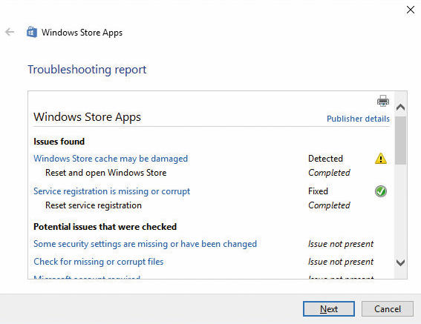421x324 pixels.
Task: Open 'Check for missing or corrupt files' link
Action: click(98, 262)
